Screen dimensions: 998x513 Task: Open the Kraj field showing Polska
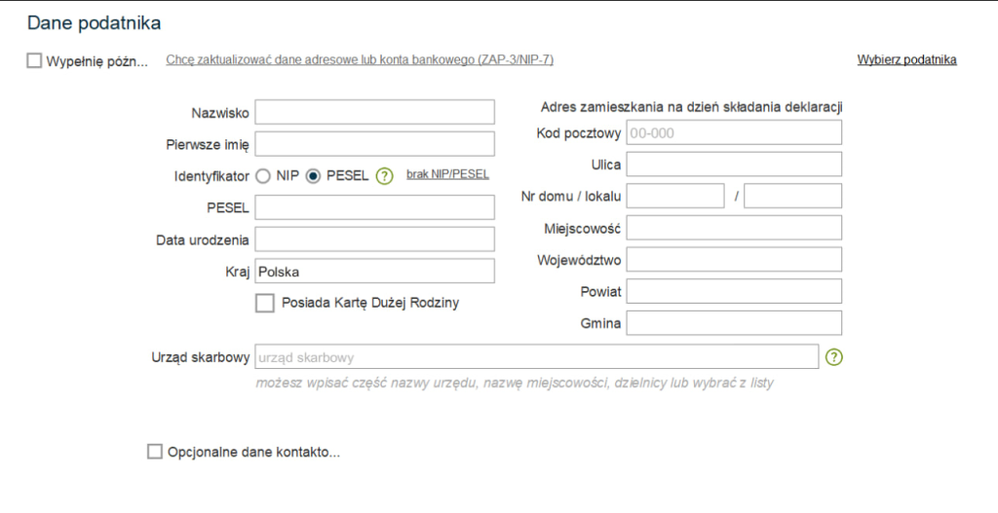click(374, 272)
